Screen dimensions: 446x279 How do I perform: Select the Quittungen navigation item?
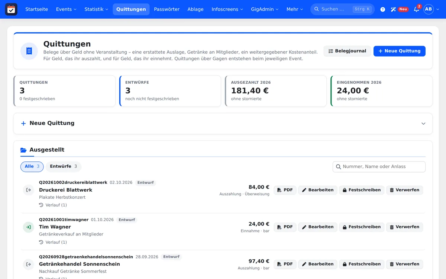click(x=131, y=9)
